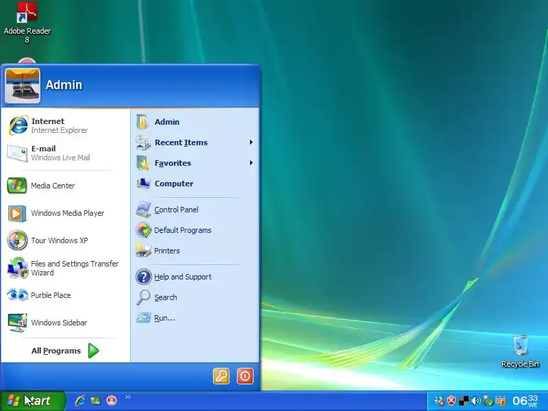
Task: Click the Admin user account picture
Action: 23,86
